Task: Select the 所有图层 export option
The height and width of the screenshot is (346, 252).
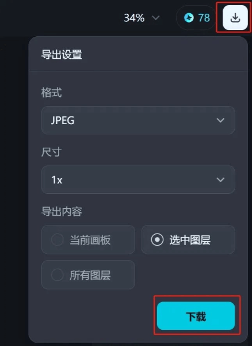Action: (x=88, y=274)
